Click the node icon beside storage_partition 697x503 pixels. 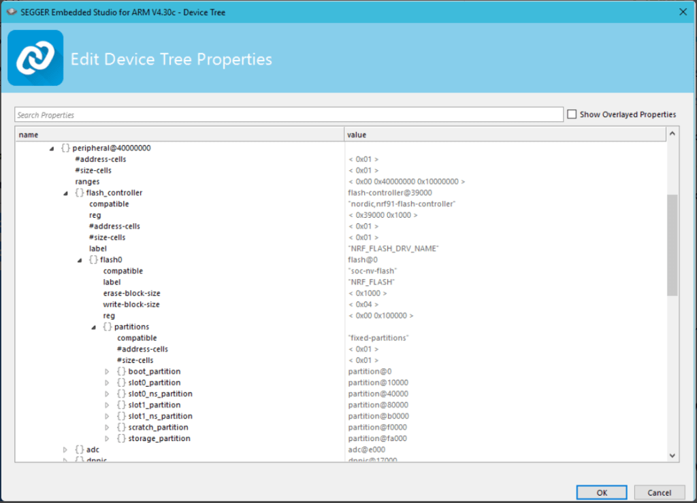(122, 438)
